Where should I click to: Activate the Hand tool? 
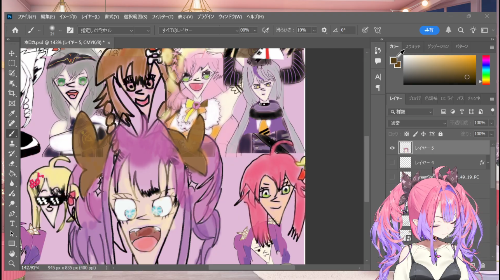[x=12, y=254]
